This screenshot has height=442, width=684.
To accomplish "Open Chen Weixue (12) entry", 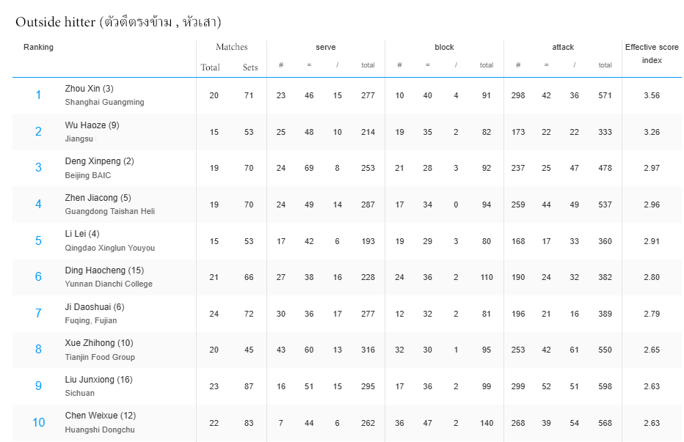I will click(x=101, y=416).
